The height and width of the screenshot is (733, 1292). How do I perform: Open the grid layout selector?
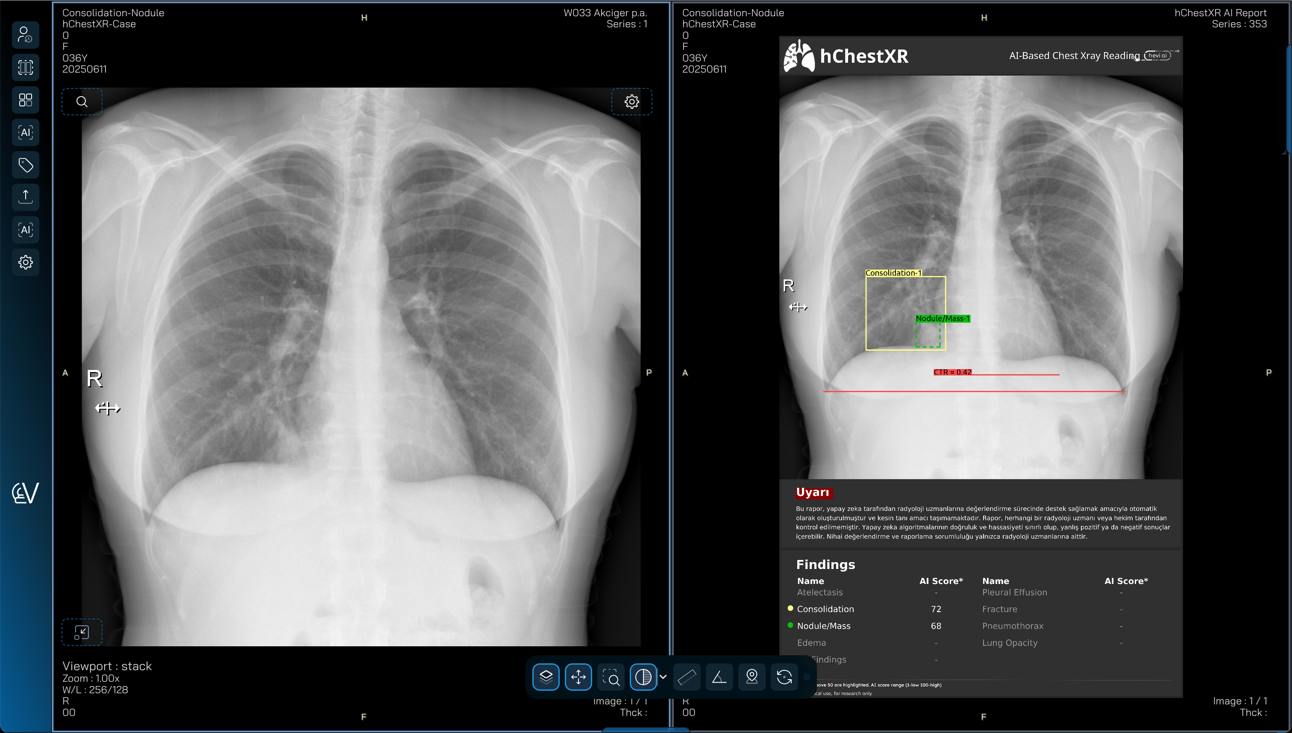(x=25, y=100)
